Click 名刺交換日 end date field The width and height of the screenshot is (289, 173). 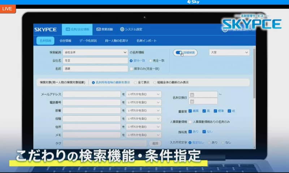tap(203, 101)
